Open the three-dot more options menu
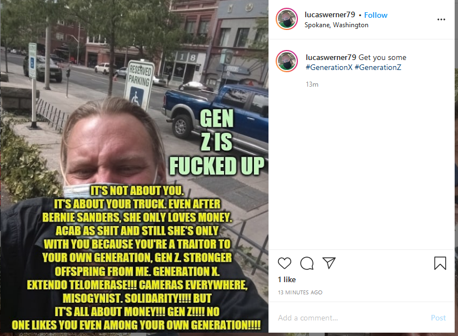458x336 pixels. point(441,19)
